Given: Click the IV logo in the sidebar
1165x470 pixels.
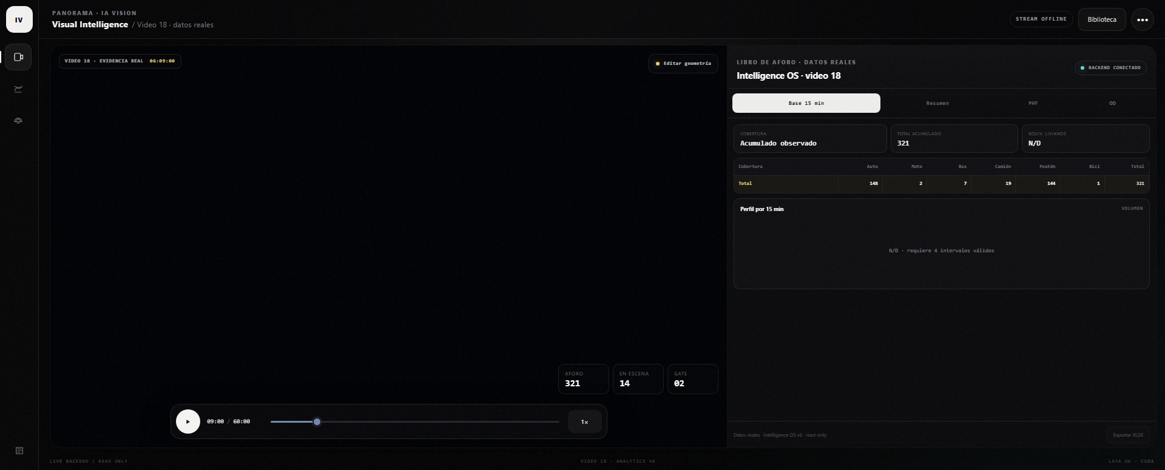Looking at the screenshot, I should [x=19, y=19].
